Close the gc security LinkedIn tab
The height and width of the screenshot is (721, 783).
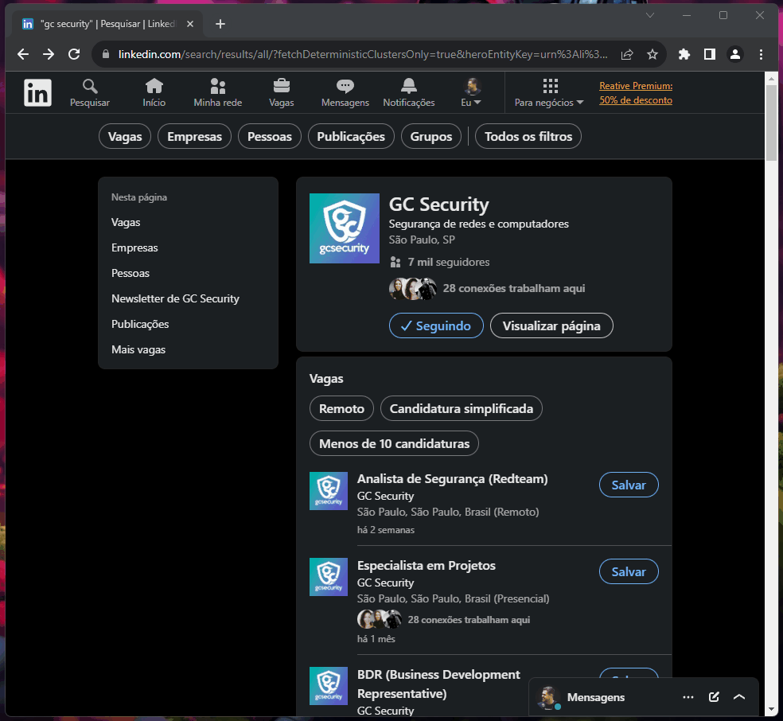point(190,24)
